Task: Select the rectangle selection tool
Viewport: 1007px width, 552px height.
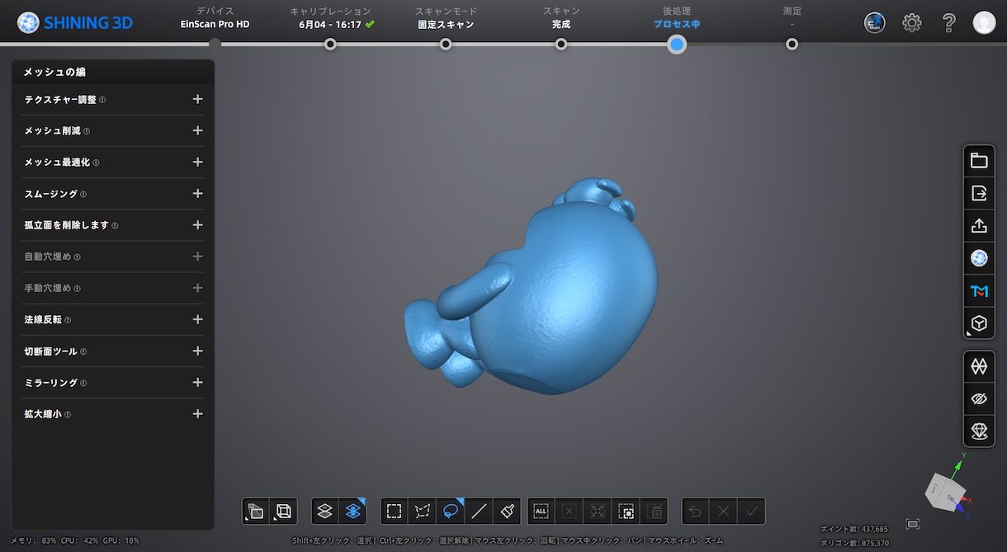Action: pyautogui.click(x=395, y=512)
